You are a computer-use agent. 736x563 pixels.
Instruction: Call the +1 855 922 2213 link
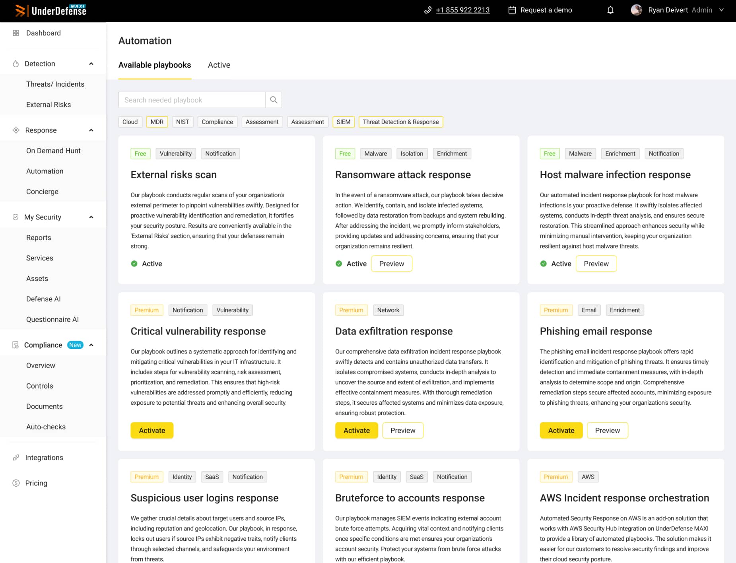pyautogui.click(x=462, y=10)
